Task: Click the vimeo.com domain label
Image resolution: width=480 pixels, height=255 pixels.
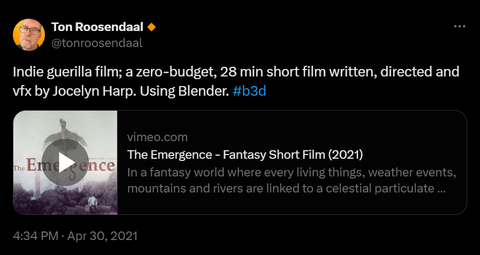Action: [x=157, y=137]
